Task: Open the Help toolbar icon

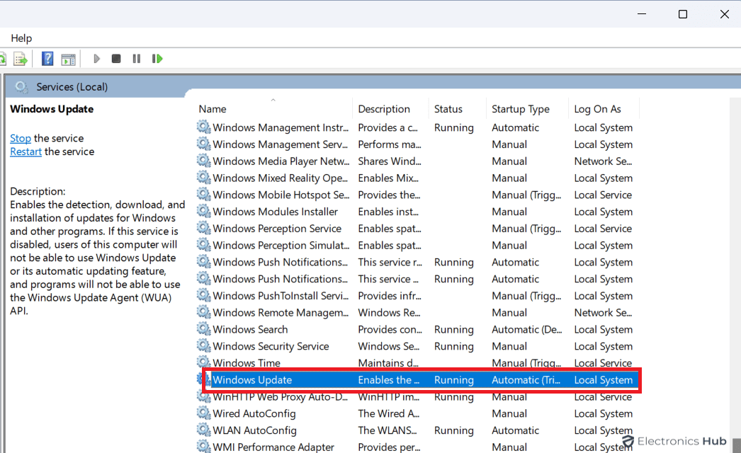Action: (x=47, y=59)
